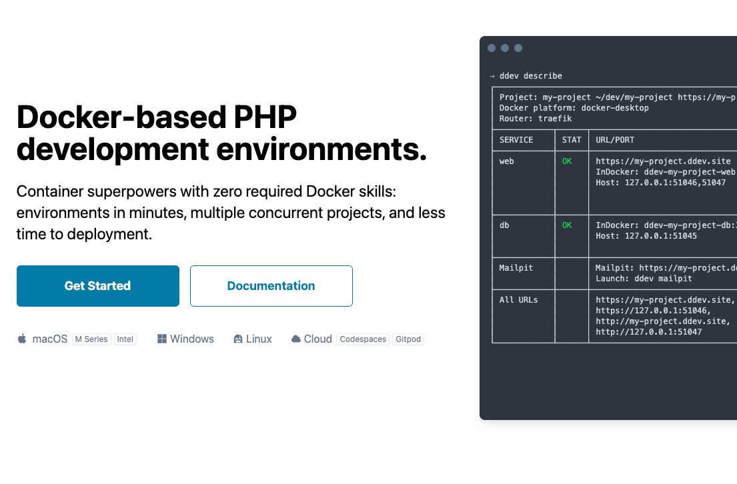Click 'Router: traefik' line
737x484 pixels.
[x=536, y=119]
